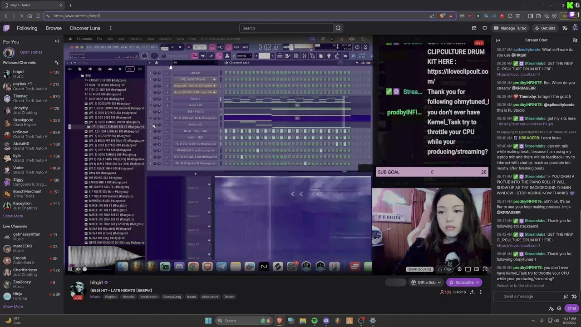Image resolution: width=581 pixels, height=327 pixels.
Task: Open the Windows Start button
Action: click(x=208, y=321)
